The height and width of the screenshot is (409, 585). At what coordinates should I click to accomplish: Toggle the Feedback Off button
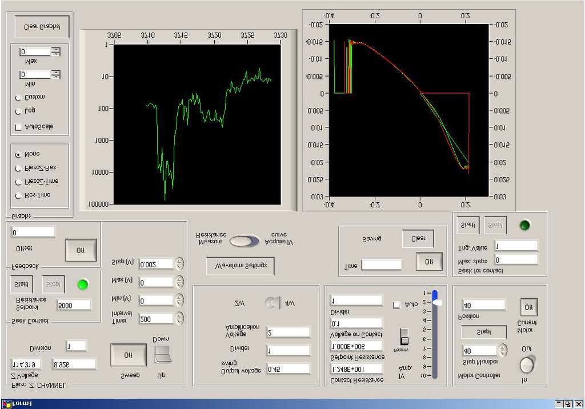coord(81,250)
